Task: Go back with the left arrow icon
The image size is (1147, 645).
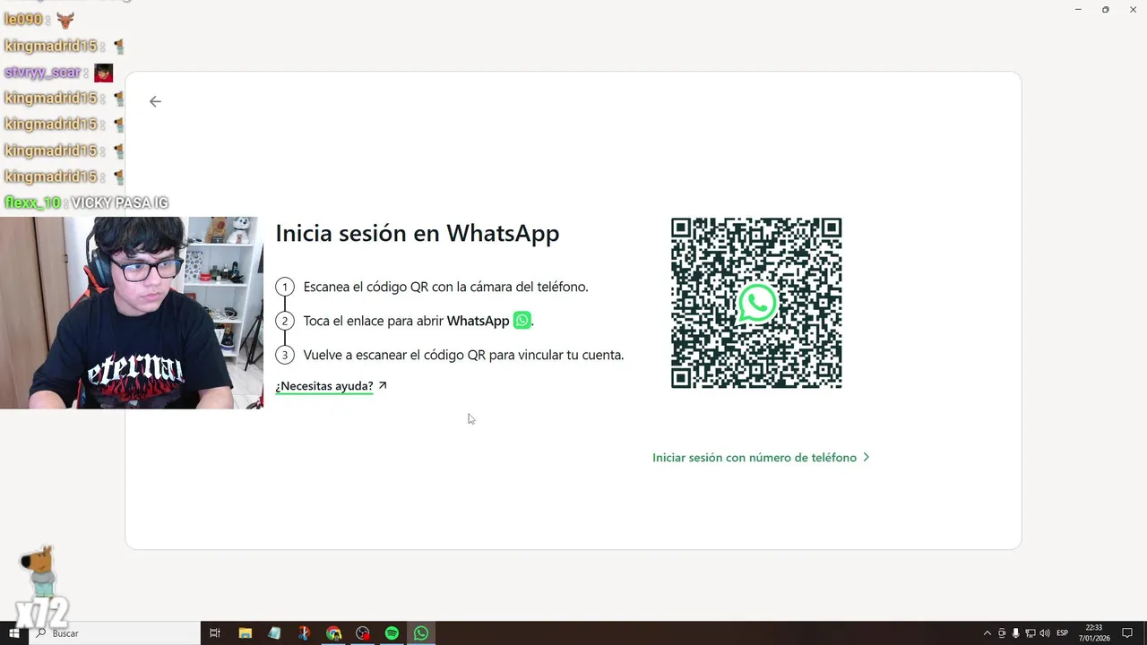Action: tap(155, 101)
